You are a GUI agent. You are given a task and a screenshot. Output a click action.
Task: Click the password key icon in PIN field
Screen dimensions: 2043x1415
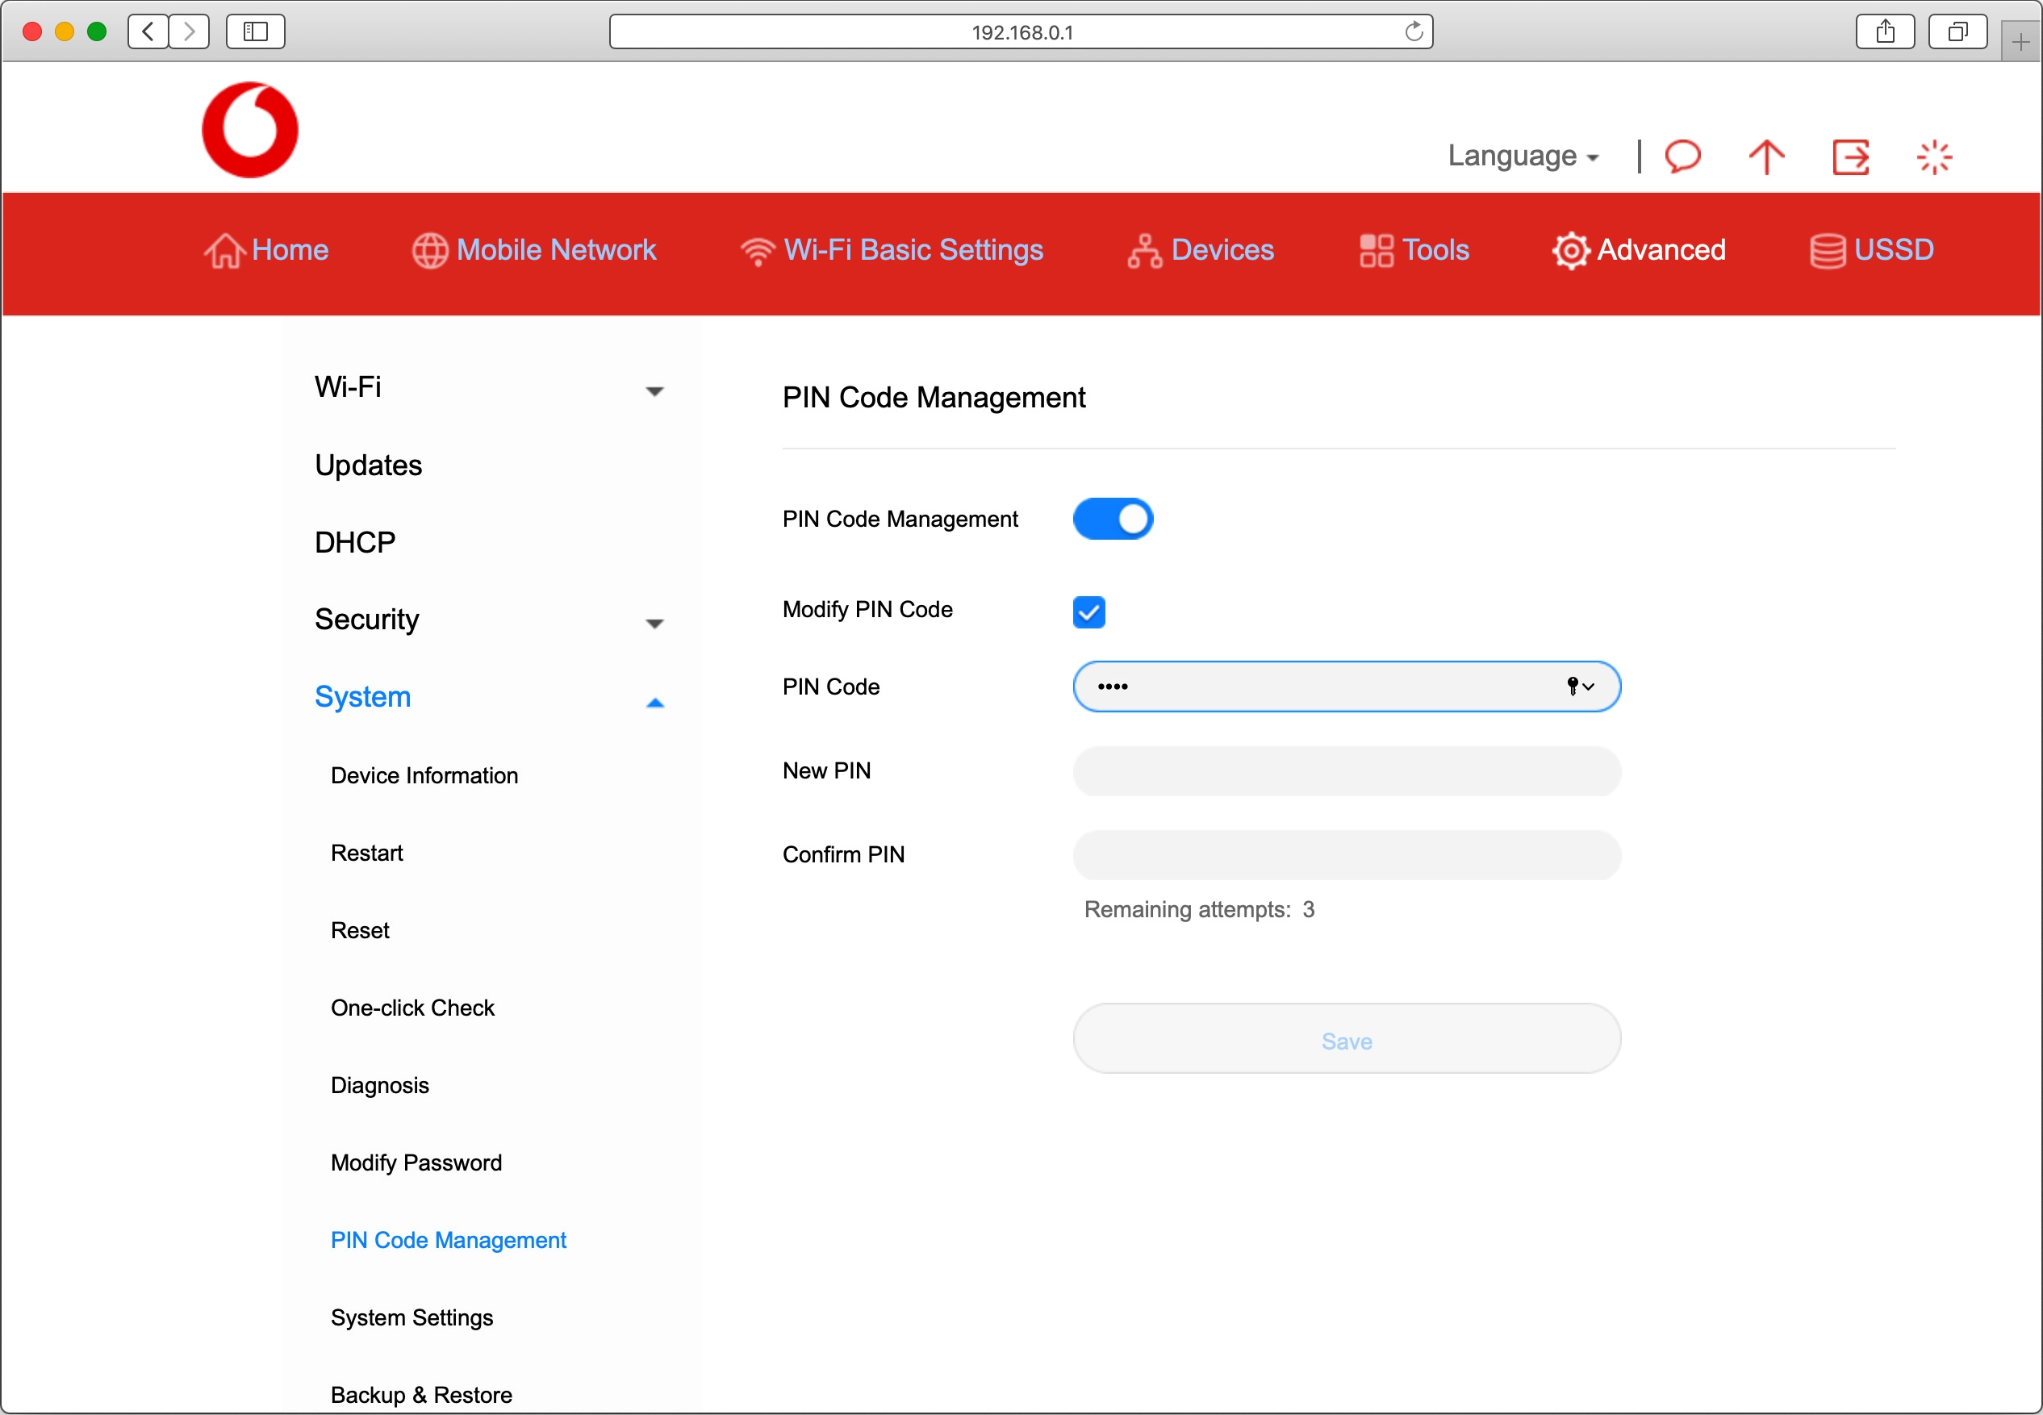tap(1573, 686)
